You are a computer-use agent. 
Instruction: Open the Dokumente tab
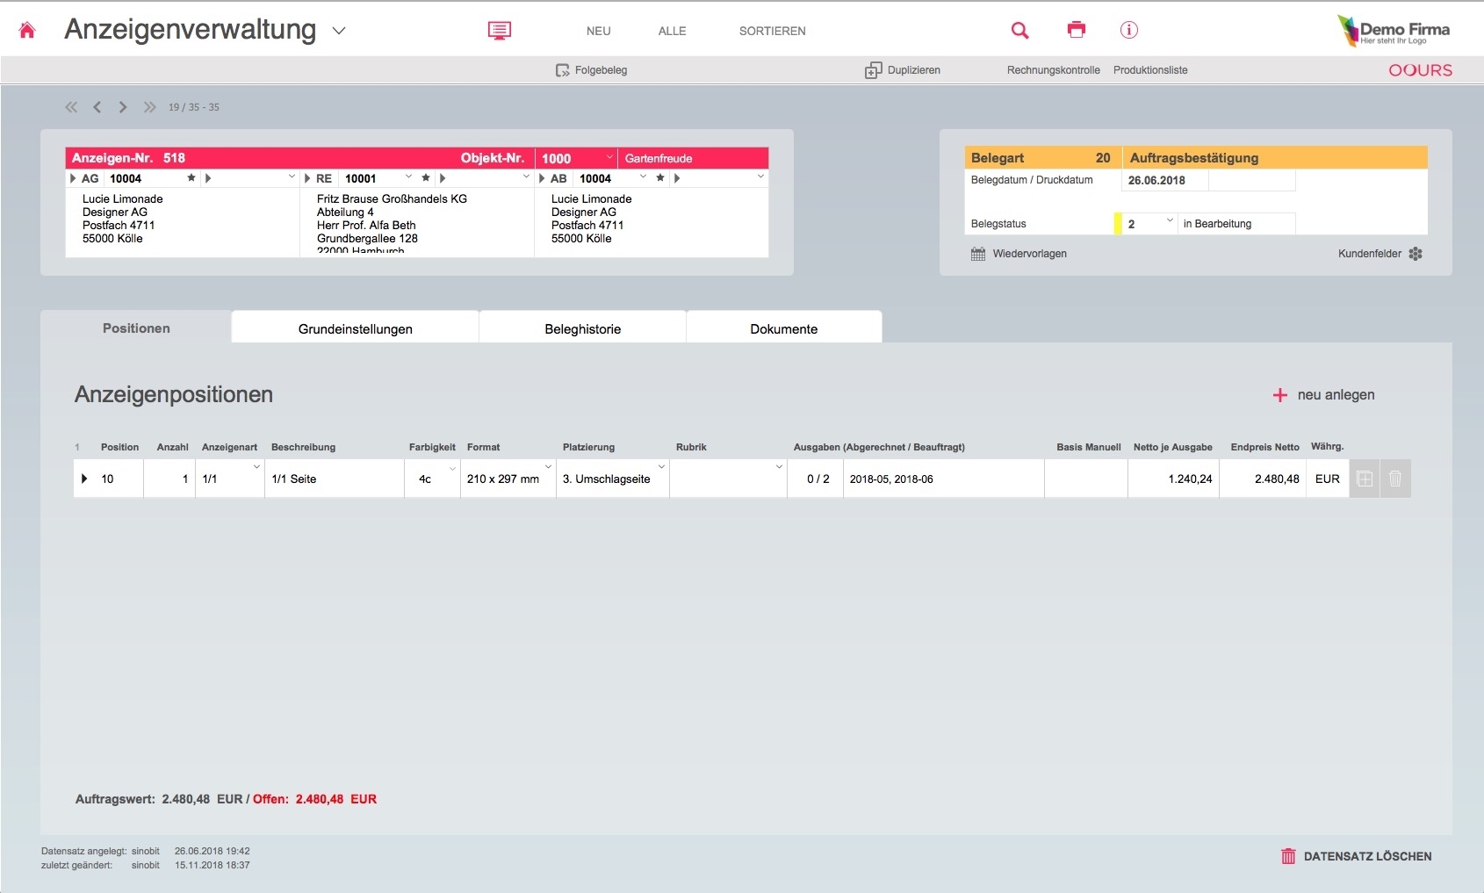784,328
